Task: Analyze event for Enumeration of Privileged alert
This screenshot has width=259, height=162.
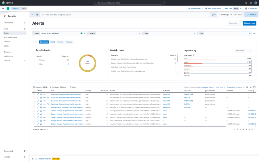Action: click(41, 107)
